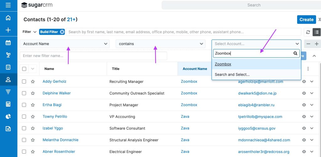Preview Delphine Walker with eye icon

(304, 93)
